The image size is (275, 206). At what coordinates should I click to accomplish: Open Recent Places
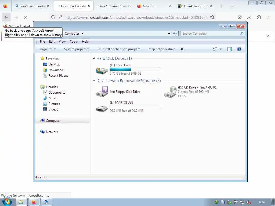(58, 75)
